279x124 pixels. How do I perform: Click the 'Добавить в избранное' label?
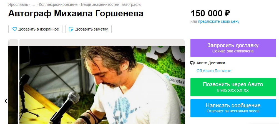pyautogui.click(x=39, y=29)
